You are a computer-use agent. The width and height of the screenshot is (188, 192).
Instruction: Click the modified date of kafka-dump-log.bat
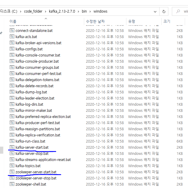tap(105, 92)
